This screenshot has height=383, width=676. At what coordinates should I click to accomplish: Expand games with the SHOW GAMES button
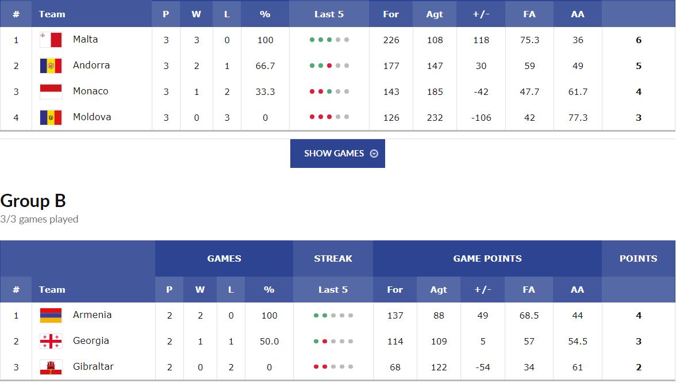pos(337,154)
